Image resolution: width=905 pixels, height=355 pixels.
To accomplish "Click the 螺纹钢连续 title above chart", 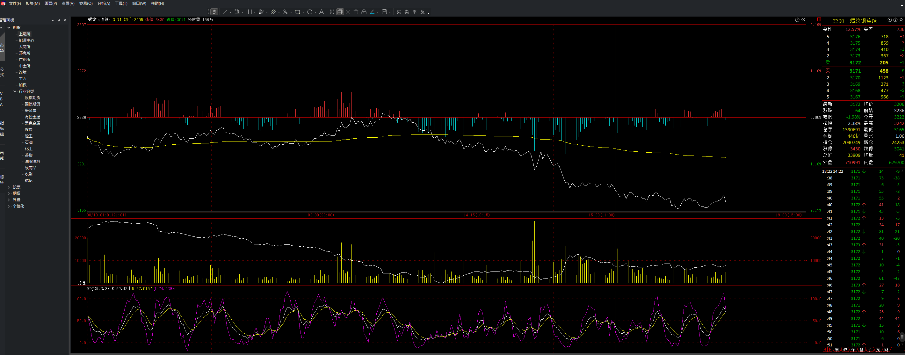I will point(98,20).
